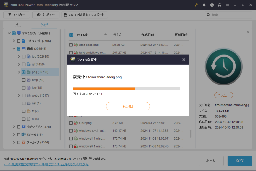
Task: Select the タイプ tab
Action: tap(44, 25)
